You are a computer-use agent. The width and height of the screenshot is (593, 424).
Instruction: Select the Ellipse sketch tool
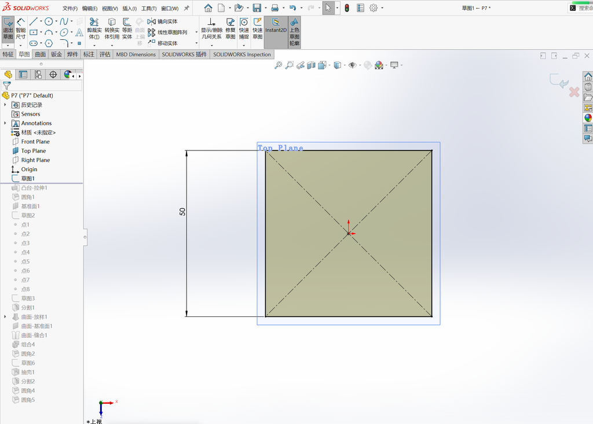[64, 32]
